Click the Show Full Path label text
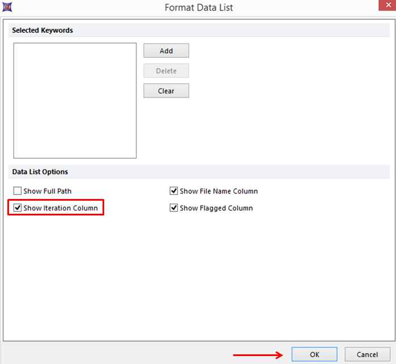 [48, 191]
